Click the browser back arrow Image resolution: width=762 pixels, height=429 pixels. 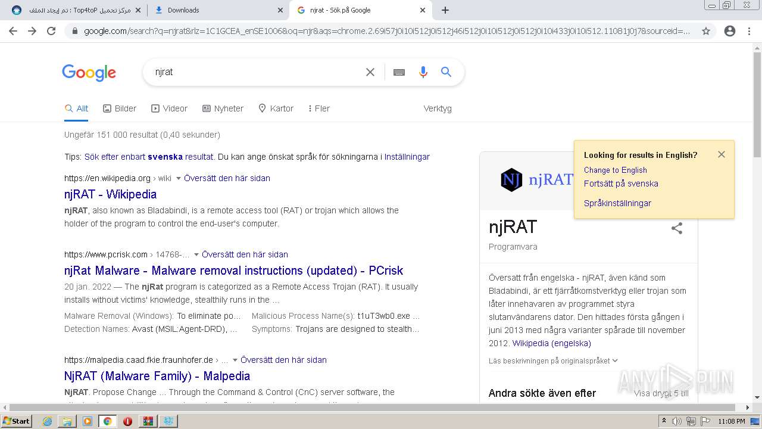pyautogui.click(x=13, y=31)
